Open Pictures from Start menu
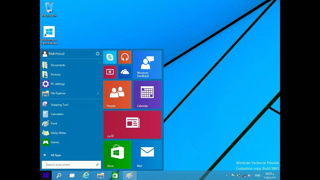The image size is (320, 180). 71,74
